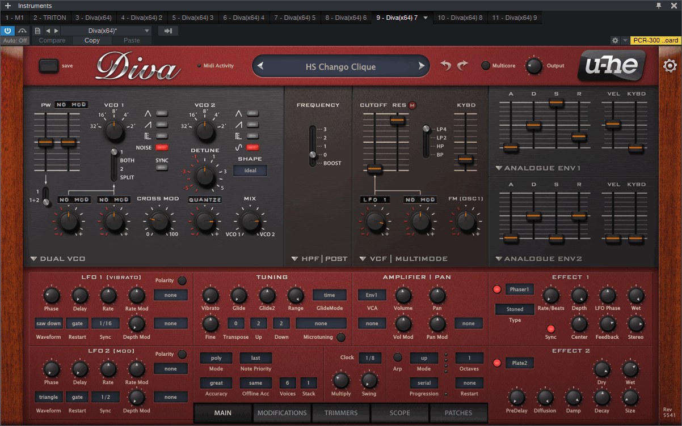
Task: Toggle Effect 2 on/off LED
Action: point(497,363)
